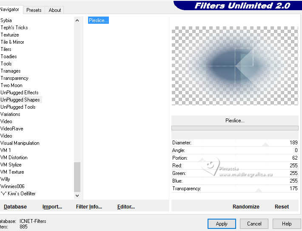Image resolution: width=302 pixels, height=231 pixels.
Task: Select Winnies006 category
Action: pyautogui.click(x=12, y=186)
